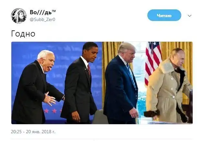Click the blue Читаю button
This screenshot has width=204, height=141.
coord(164,15)
